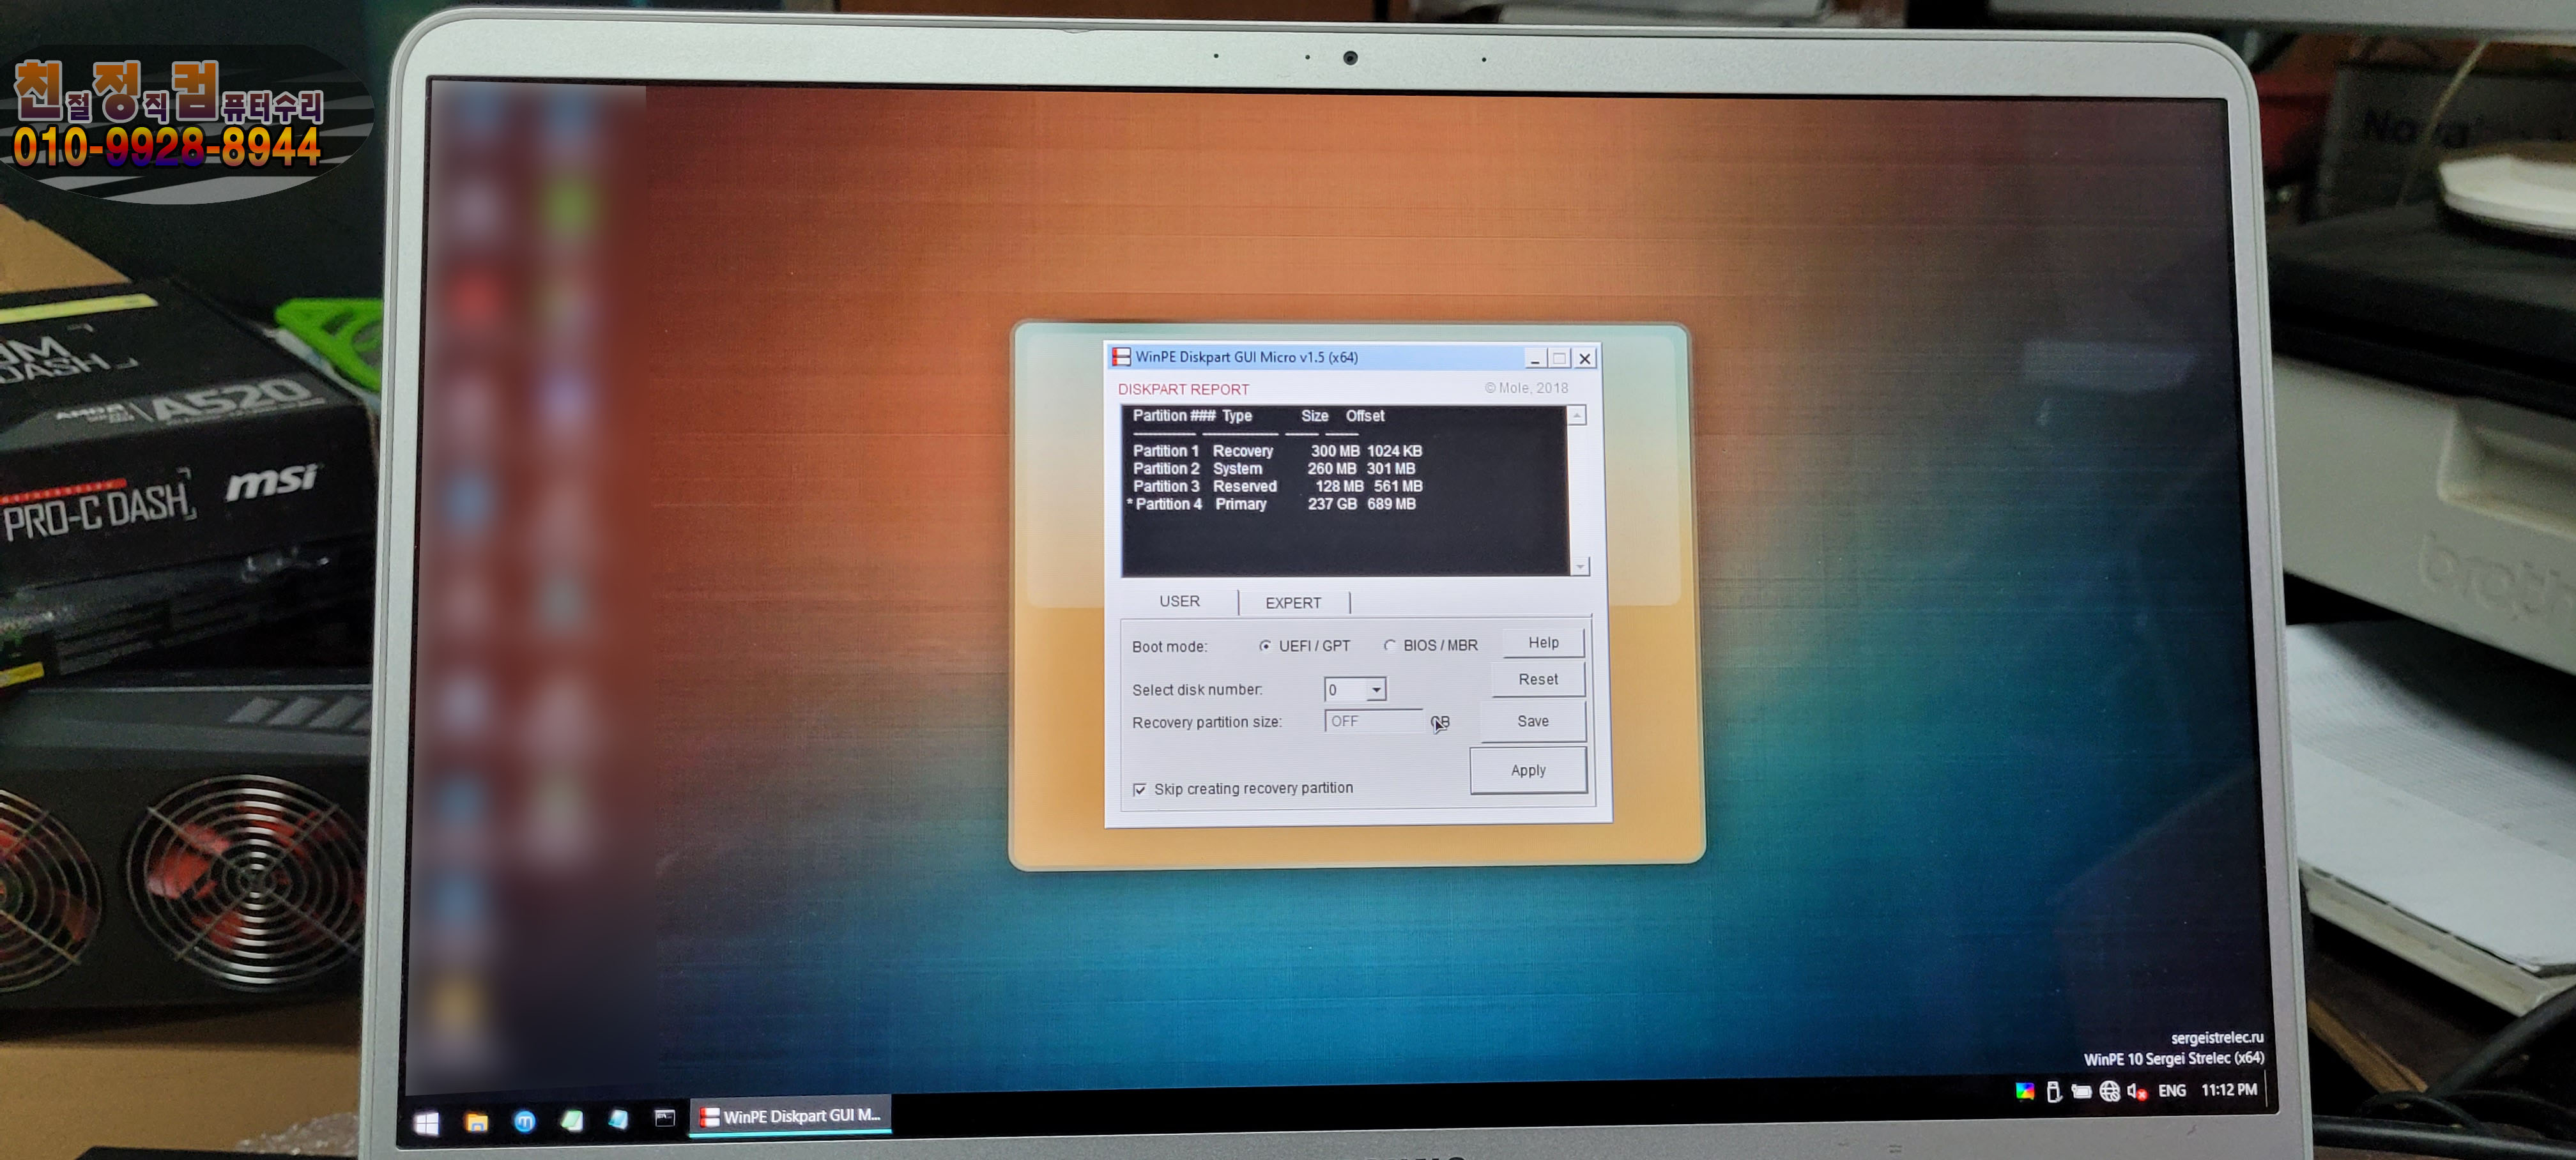
Task: Open File Explorer from the taskbar
Action: tap(476, 1122)
